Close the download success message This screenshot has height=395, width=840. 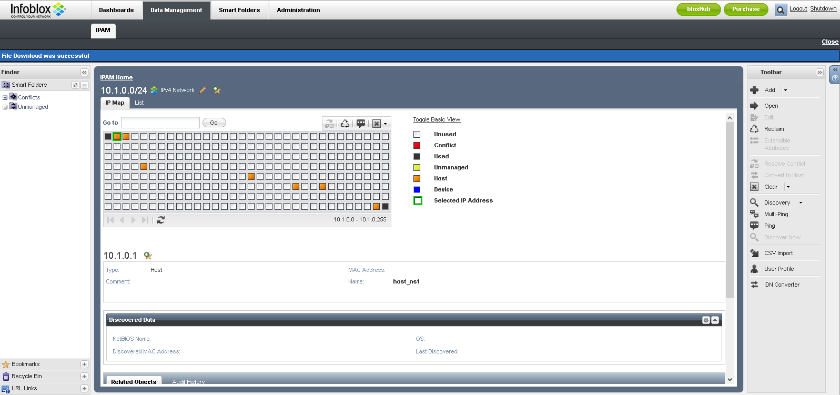pos(830,42)
